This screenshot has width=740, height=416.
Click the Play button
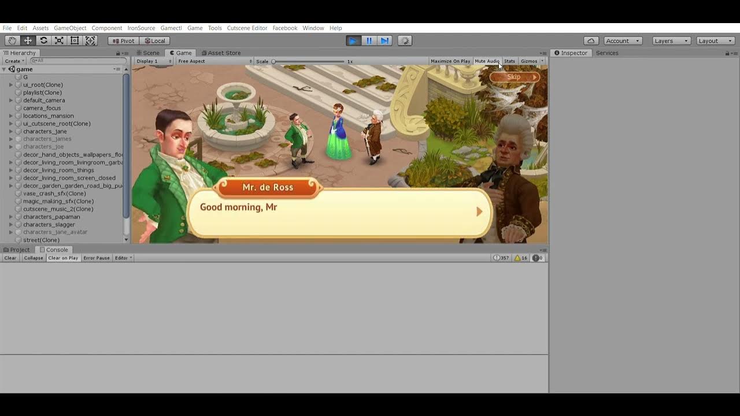click(x=353, y=40)
